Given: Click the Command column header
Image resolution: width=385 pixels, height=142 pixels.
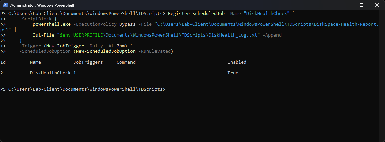Looking at the screenshot, I should (126, 62).
